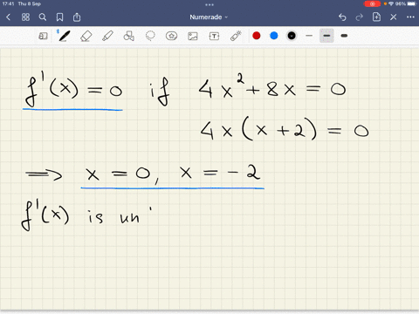
Task: Select the laser pointer tool
Action: [x=236, y=36]
